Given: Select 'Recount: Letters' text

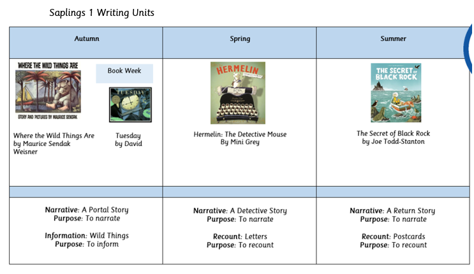Looking at the screenshot, I should point(240,236).
